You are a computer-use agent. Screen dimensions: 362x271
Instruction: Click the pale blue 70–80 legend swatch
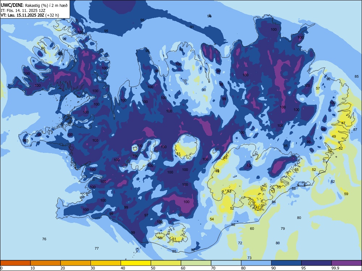[226, 263]
